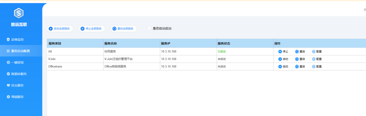Click pause icon in 停止全部服务 button
Image resolution: width=366 pixels, height=116 pixels.
coord(82,29)
